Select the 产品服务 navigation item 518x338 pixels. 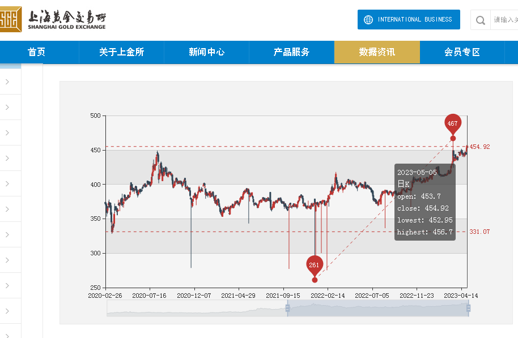[292, 52]
